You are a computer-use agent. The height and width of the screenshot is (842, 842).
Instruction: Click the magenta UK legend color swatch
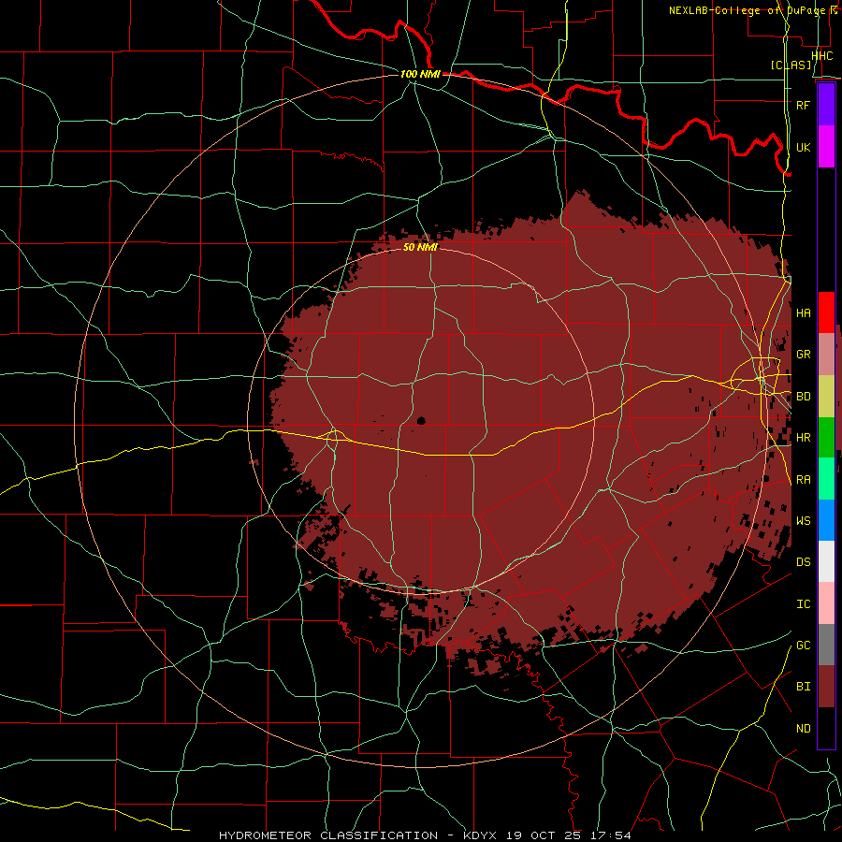826,147
